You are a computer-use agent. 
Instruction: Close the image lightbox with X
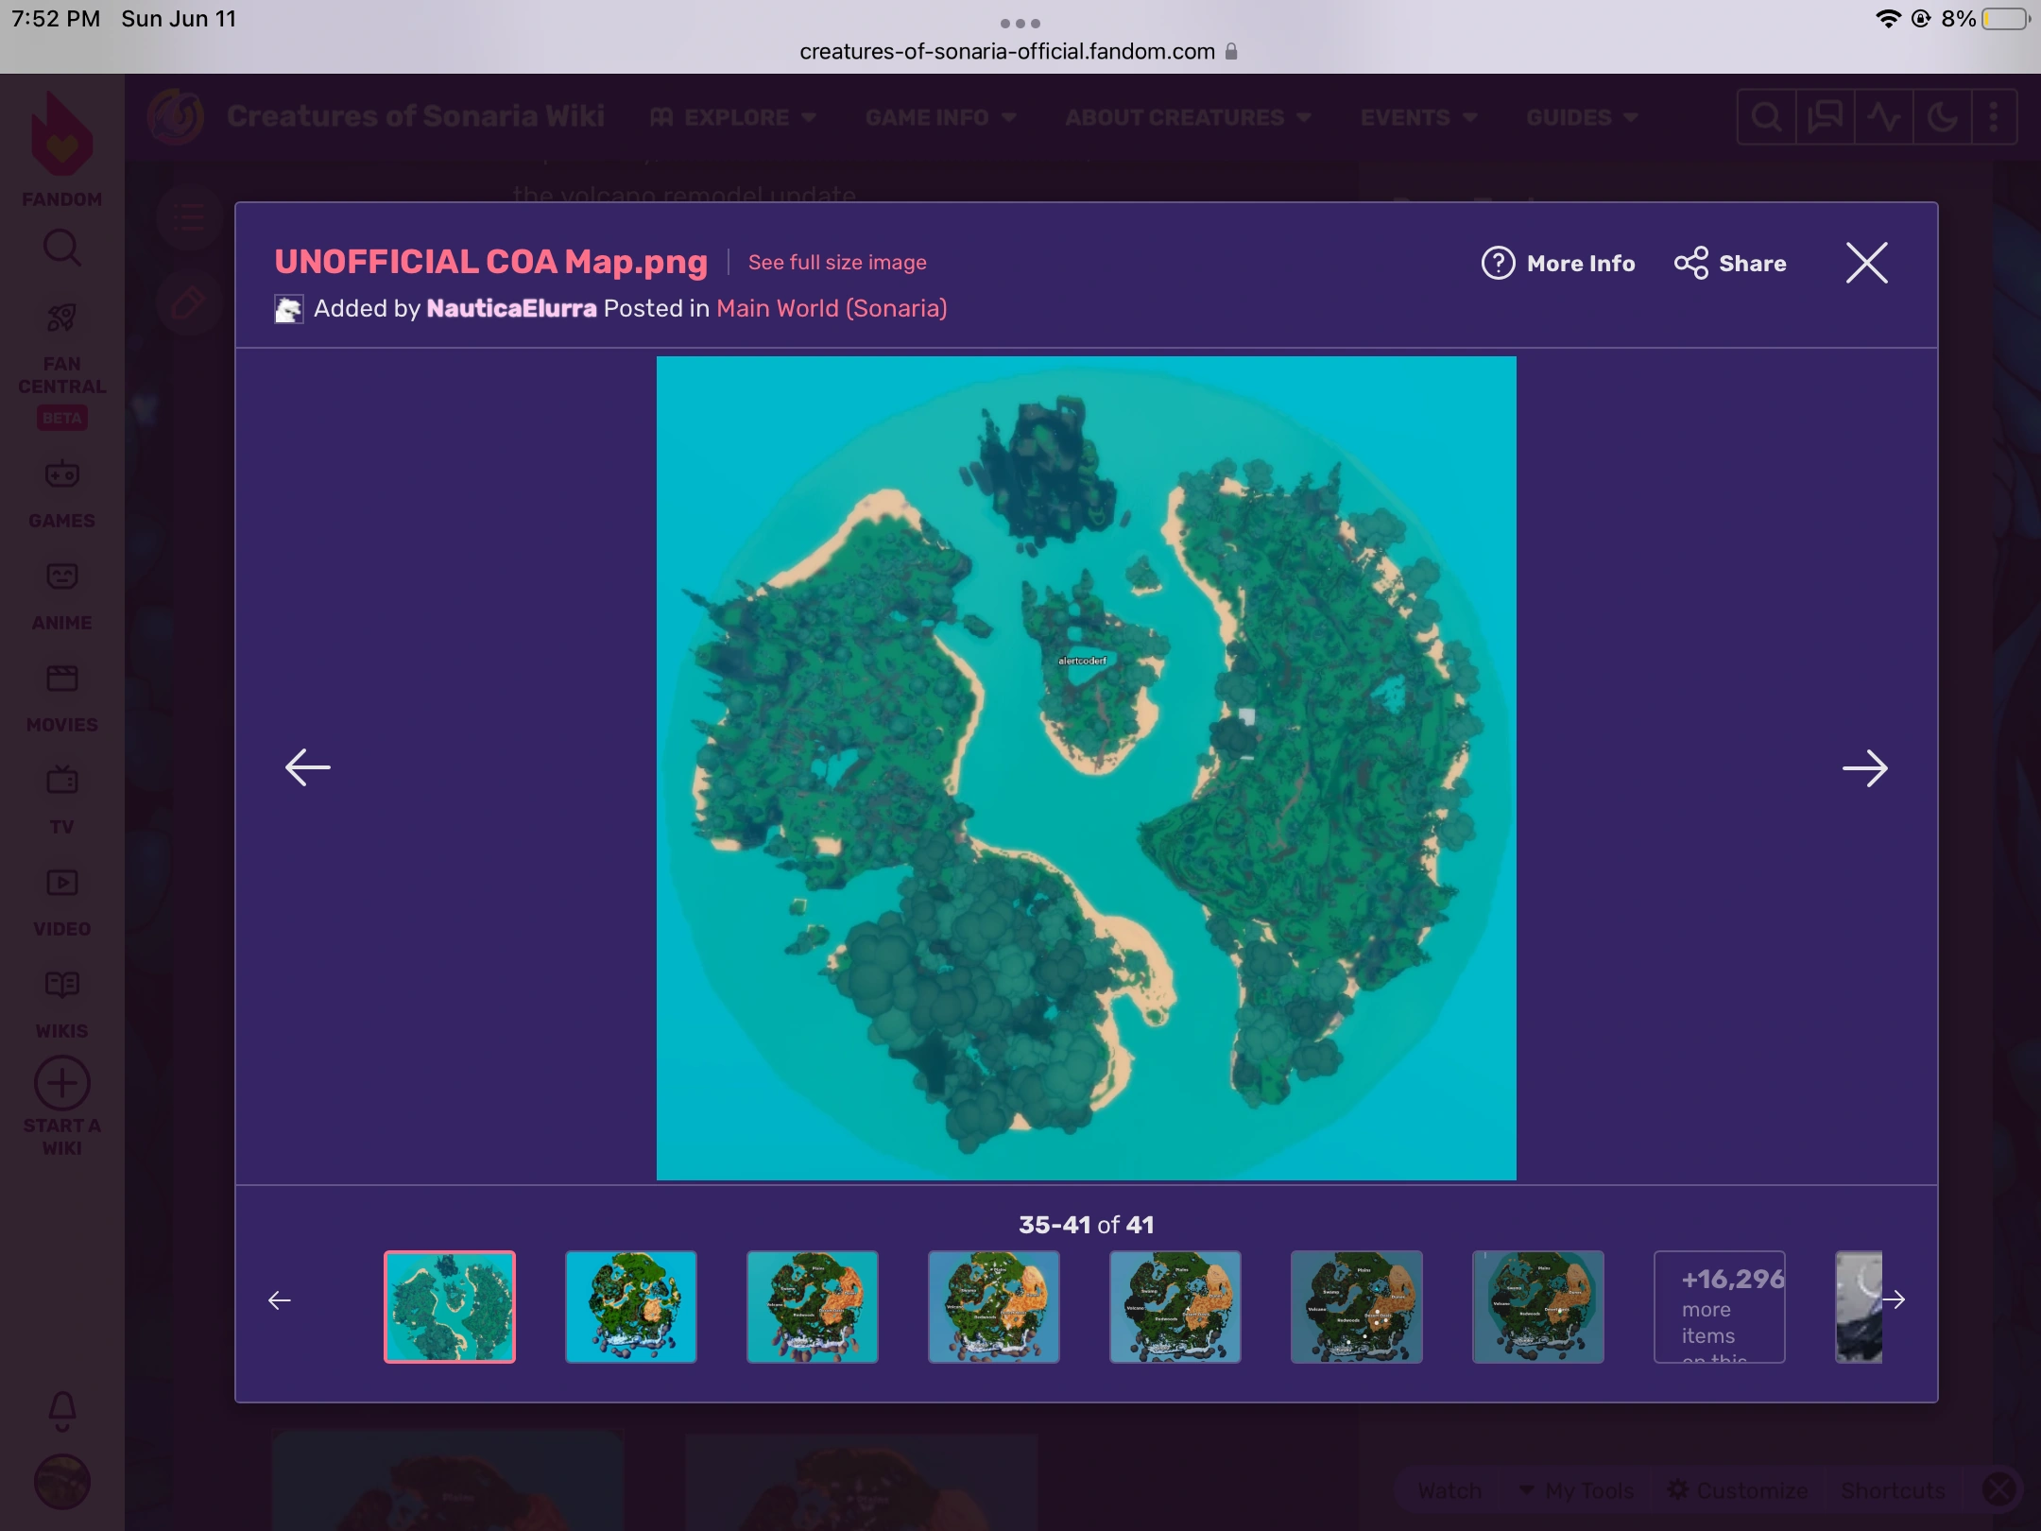[1867, 263]
